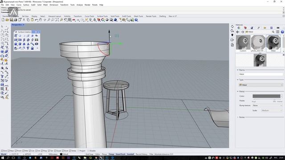Select the Custom material thumbnail
This screenshot has width=285, height=160.
coord(243,43)
